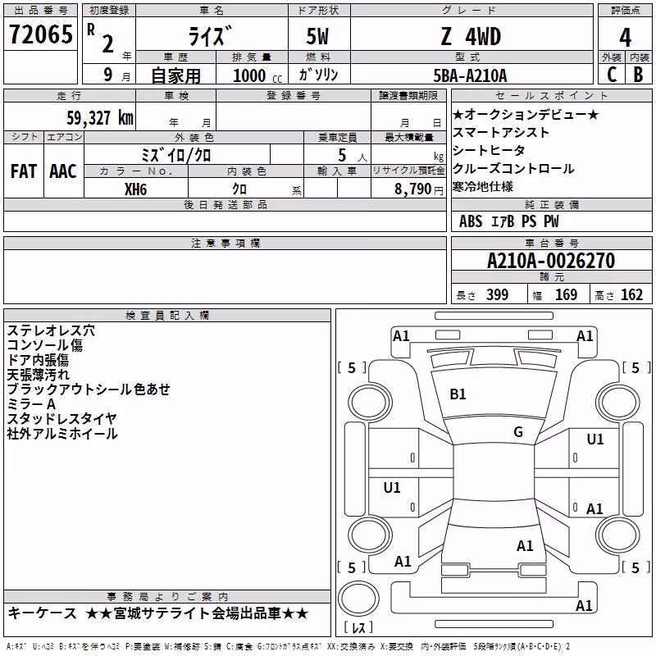Screen dimensions: 656x656
Task: Click the registration month value 9
Action: pos(108,75)
